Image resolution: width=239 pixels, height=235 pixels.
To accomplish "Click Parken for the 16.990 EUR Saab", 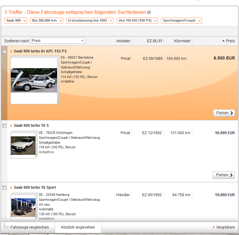I will (224, 175).
